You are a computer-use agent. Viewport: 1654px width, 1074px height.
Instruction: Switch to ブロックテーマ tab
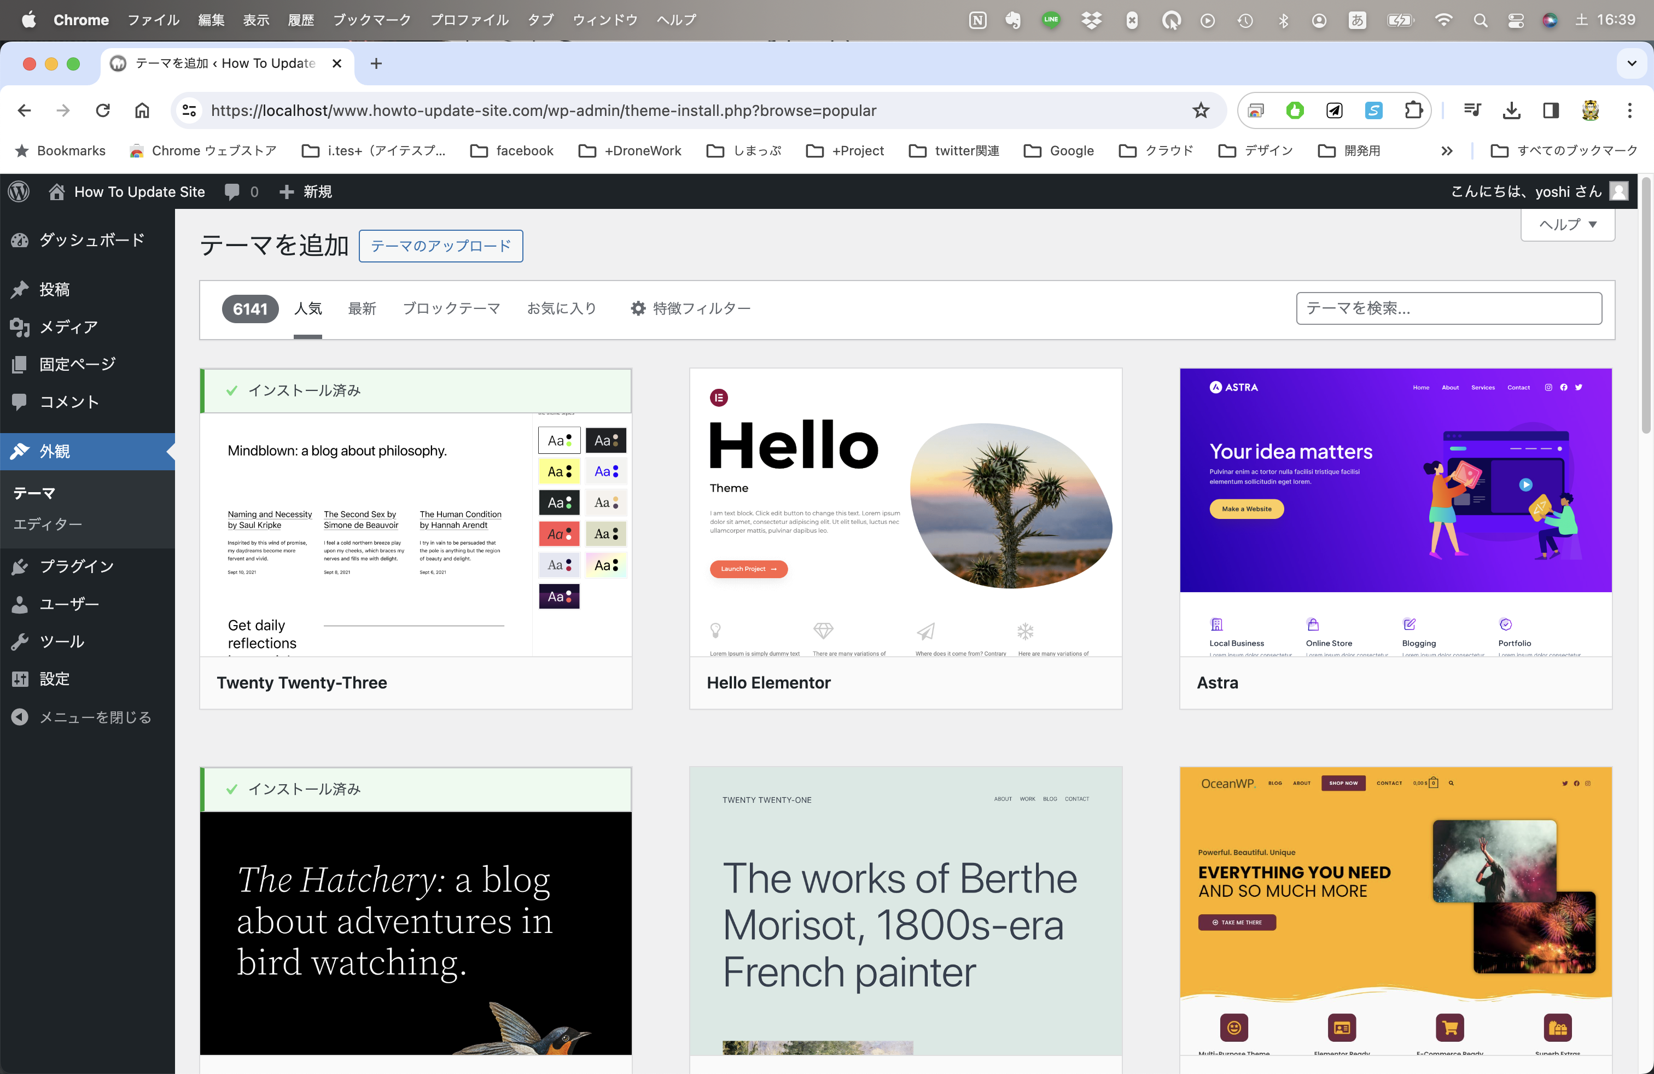451,308
